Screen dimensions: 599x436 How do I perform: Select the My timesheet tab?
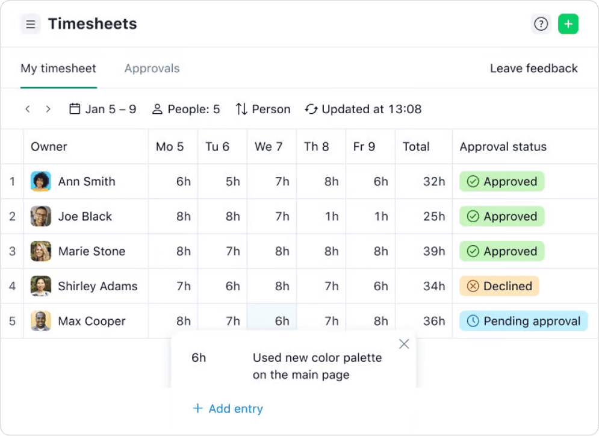tap(58, 68)
